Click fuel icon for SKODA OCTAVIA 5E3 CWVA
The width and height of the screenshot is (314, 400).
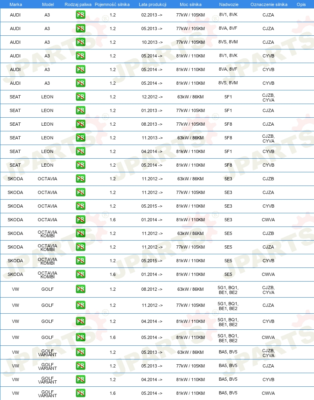[x=80, y=219]
